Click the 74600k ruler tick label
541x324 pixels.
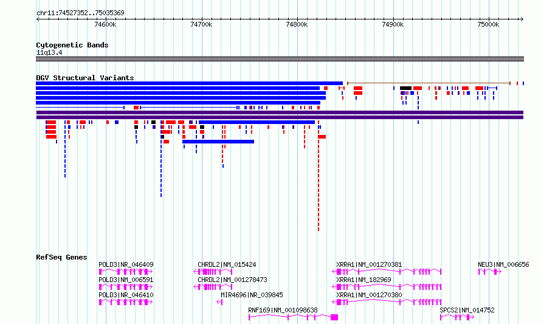105,25
